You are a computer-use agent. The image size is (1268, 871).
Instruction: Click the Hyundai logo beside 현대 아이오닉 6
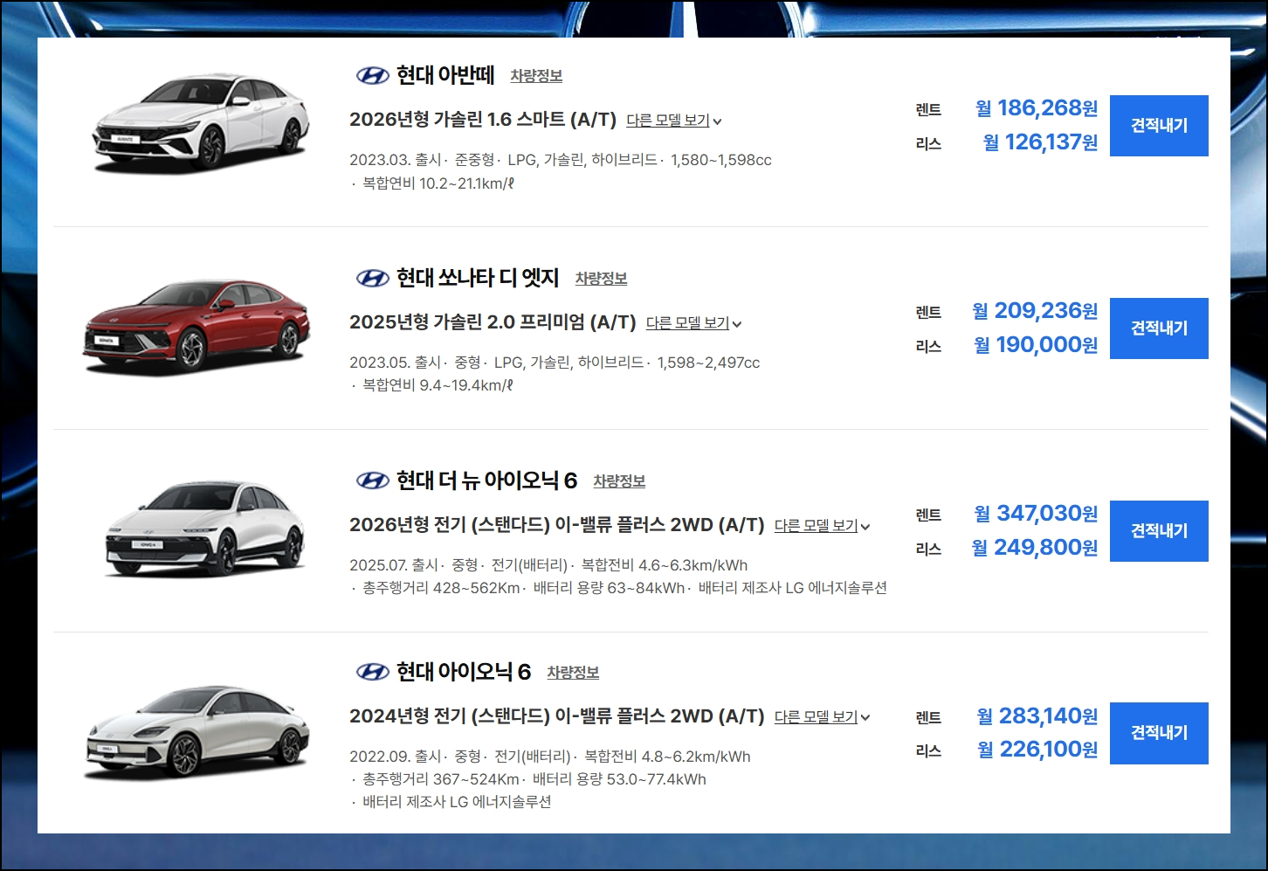click(x=373, y=672)
